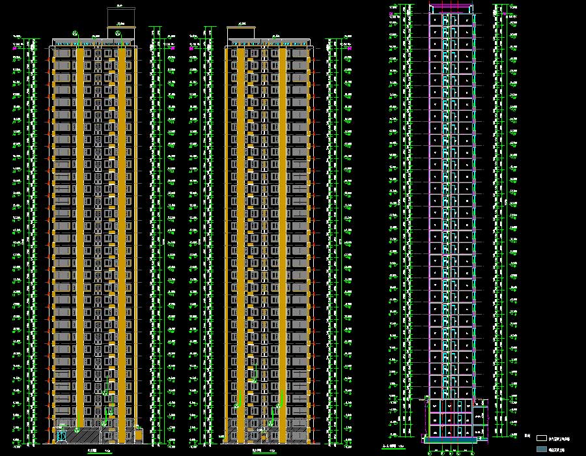The image size is (586, 456).
Task: Select the cyan entrance door on left elevation
Action: tap(62, 436)
